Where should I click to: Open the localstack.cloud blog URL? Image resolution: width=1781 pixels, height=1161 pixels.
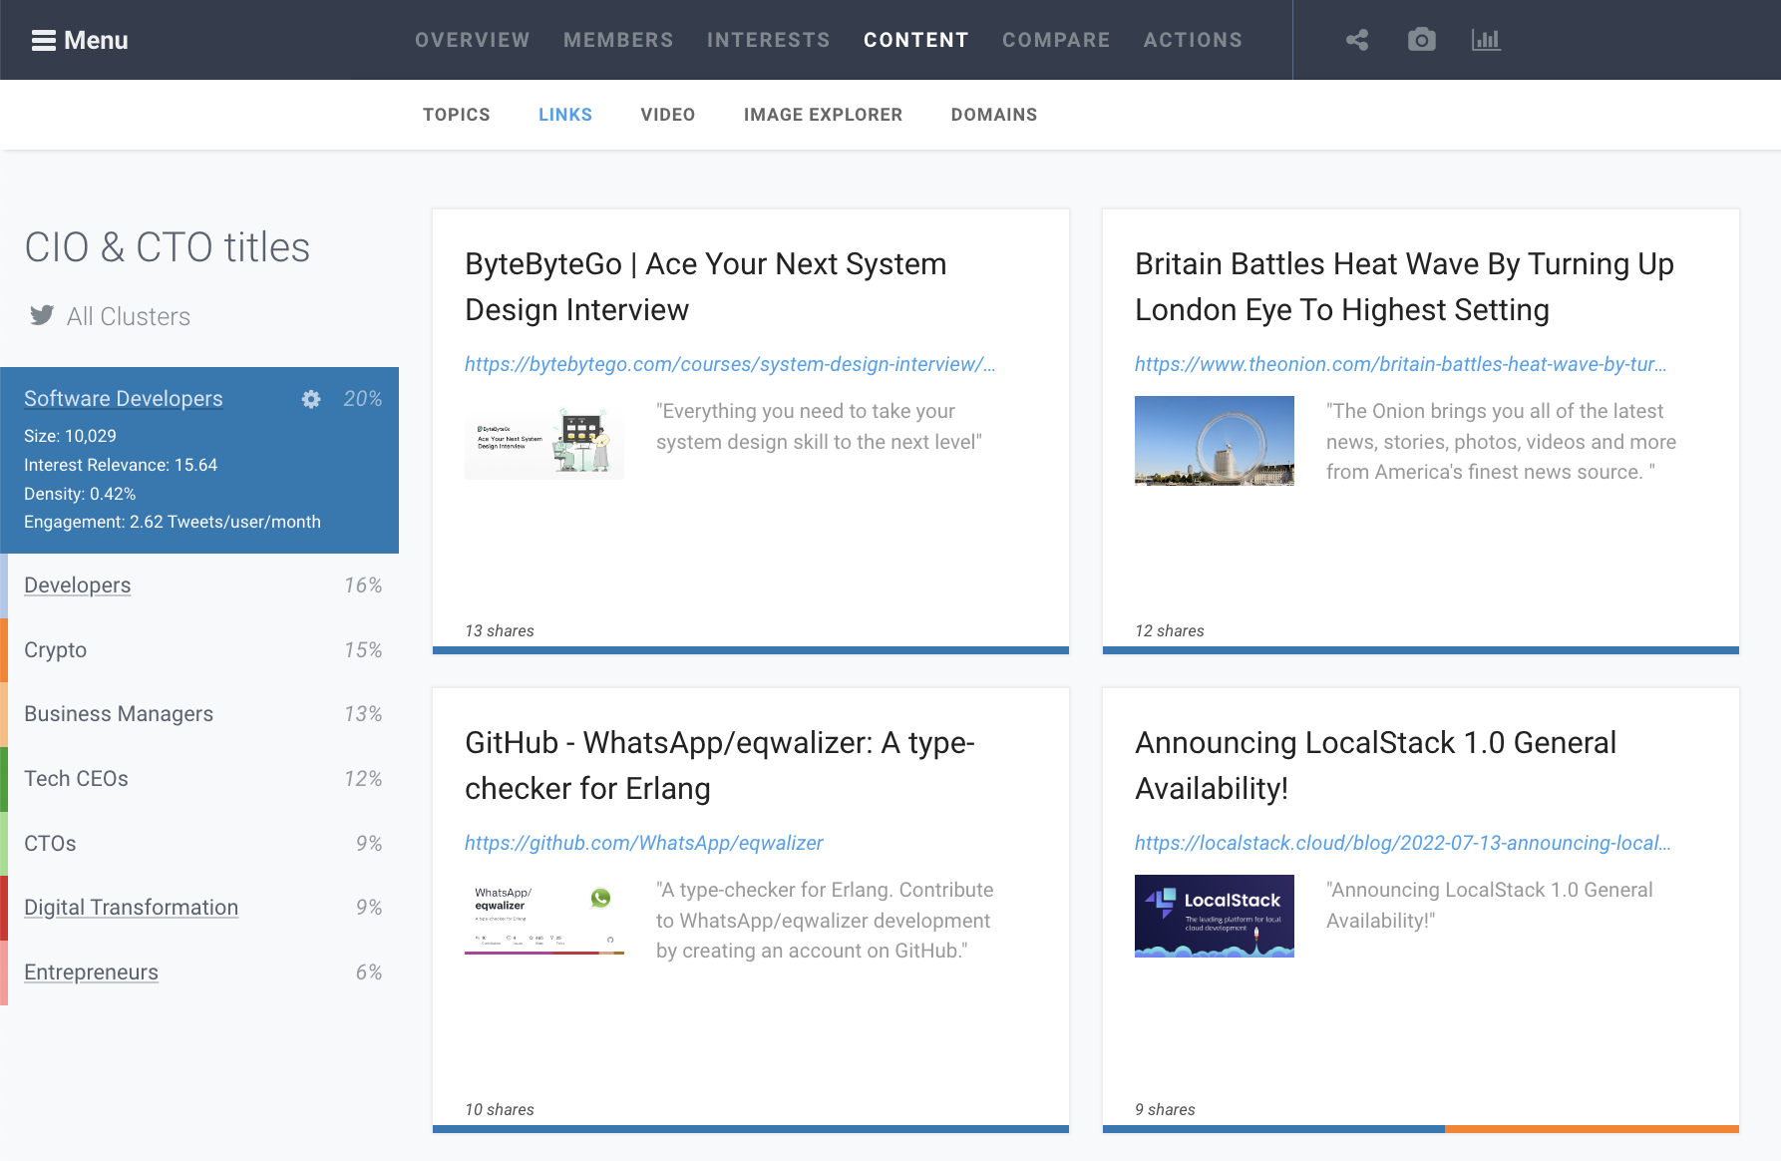click(x=1403, y=843)
